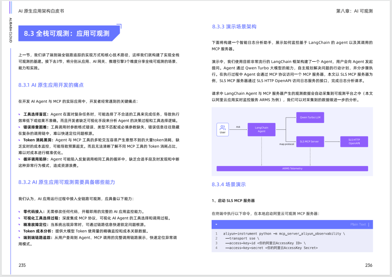392x277 pixels.
Task: Click page number 236
Action: click(x=369, y=265)
